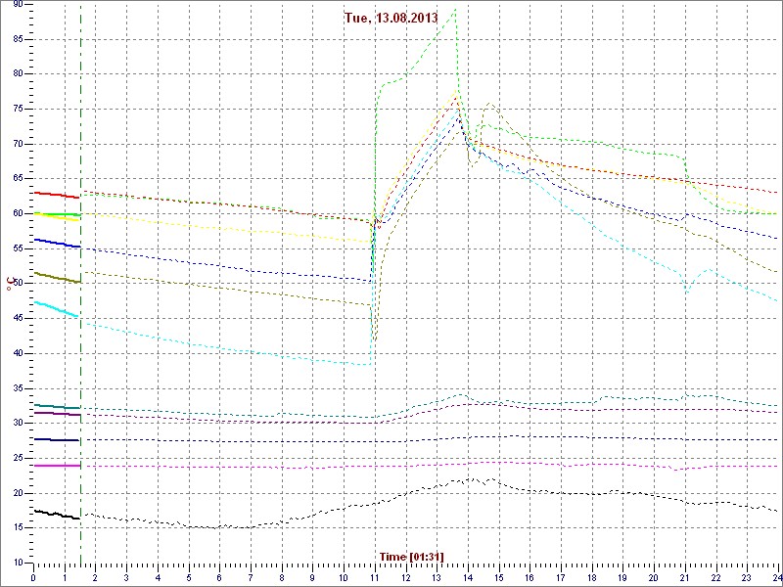Image resolution: width=783 pixels, height=587 pixels.
Task: Click hour 21 on the time axis
Action: [x=686, y=577]
